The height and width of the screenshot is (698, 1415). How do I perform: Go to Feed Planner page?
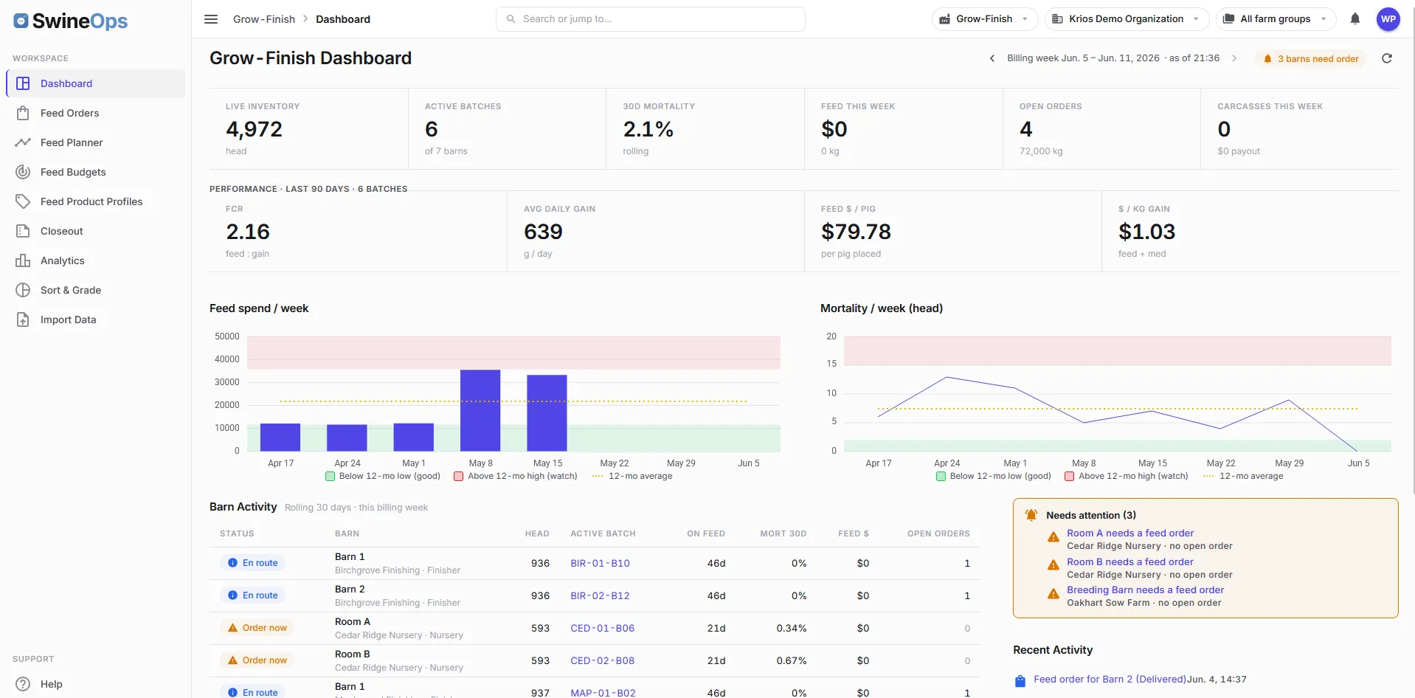coord(96,142)
